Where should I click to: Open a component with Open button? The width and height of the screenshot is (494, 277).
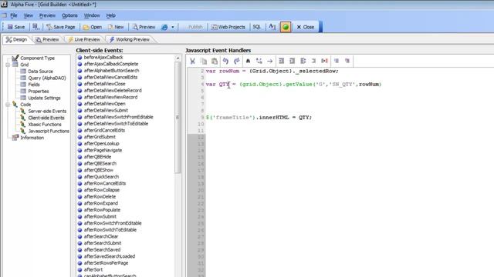93,27
